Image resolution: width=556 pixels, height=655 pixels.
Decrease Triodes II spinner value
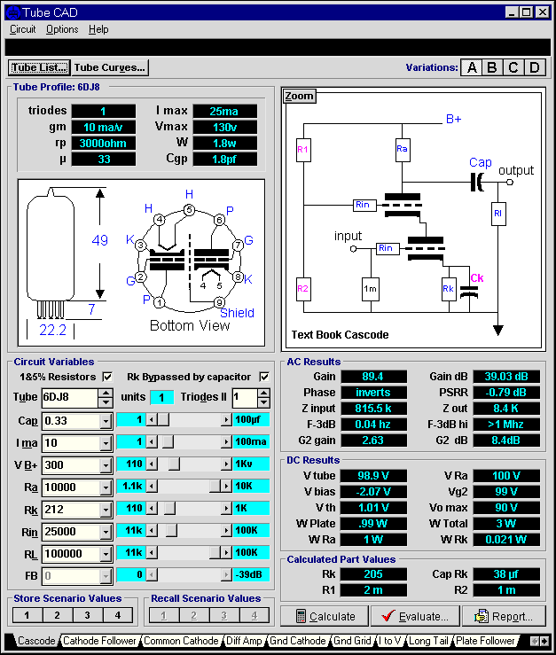click(x=263, y=402)
